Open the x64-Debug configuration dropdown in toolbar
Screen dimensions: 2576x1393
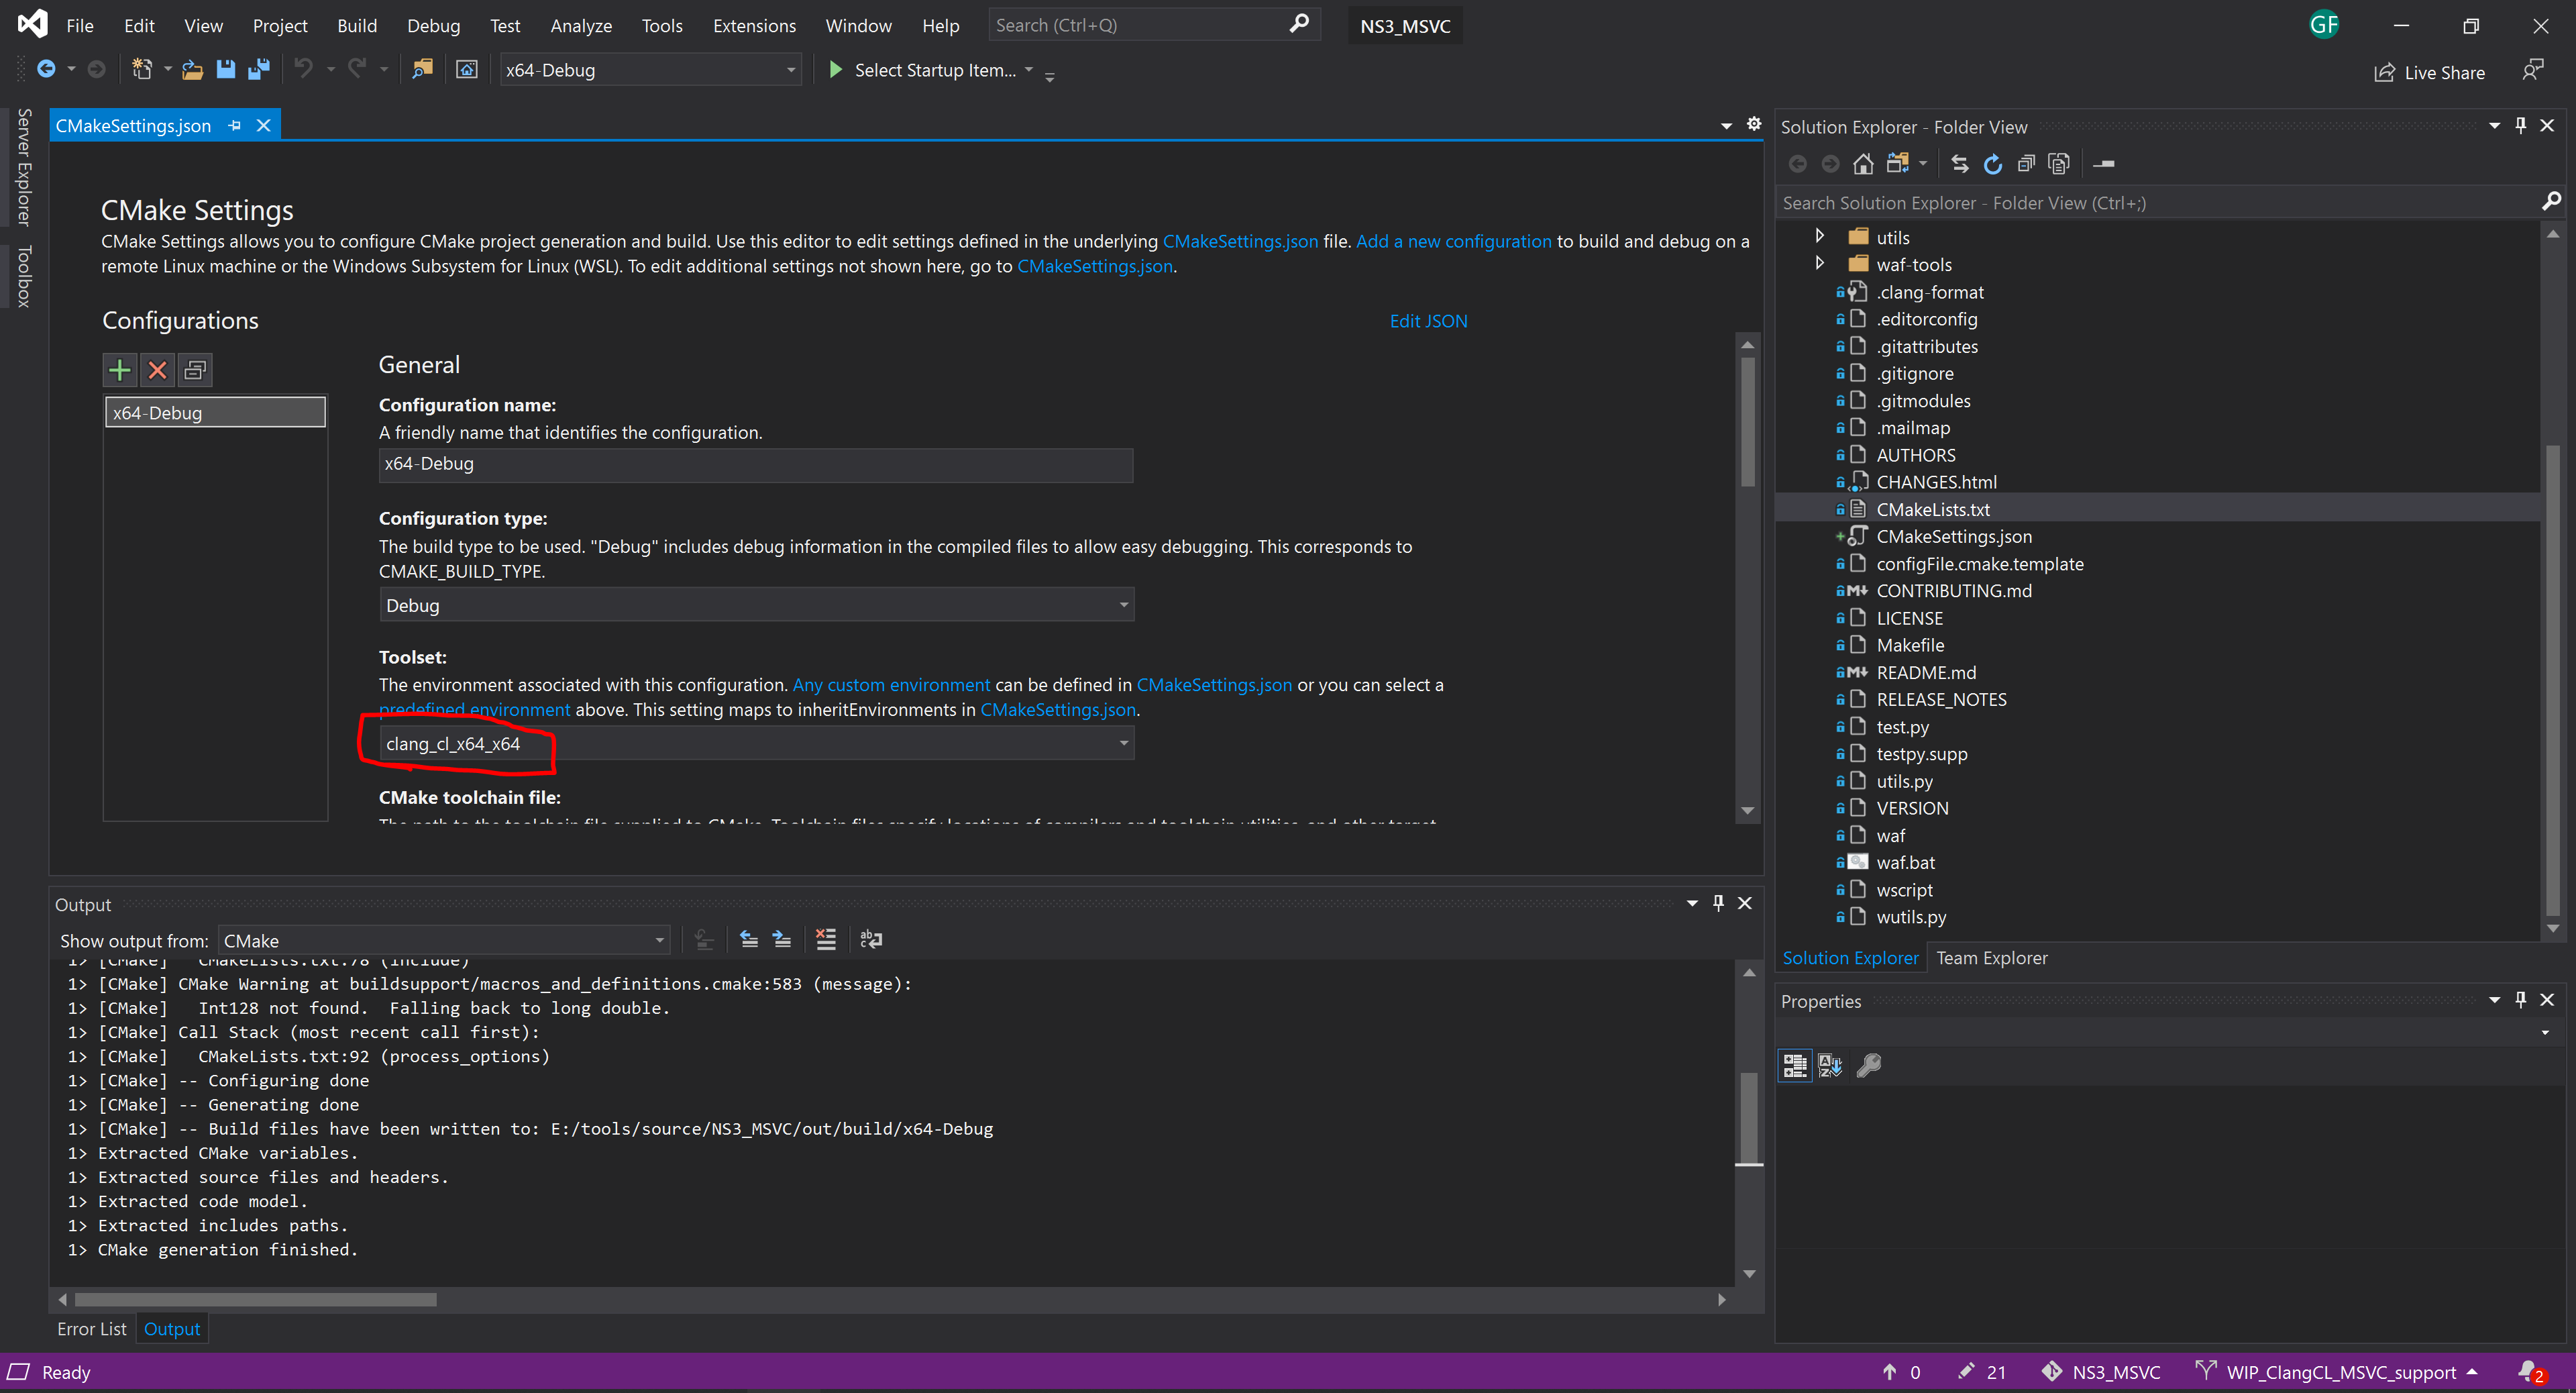(x=789, y=69)
